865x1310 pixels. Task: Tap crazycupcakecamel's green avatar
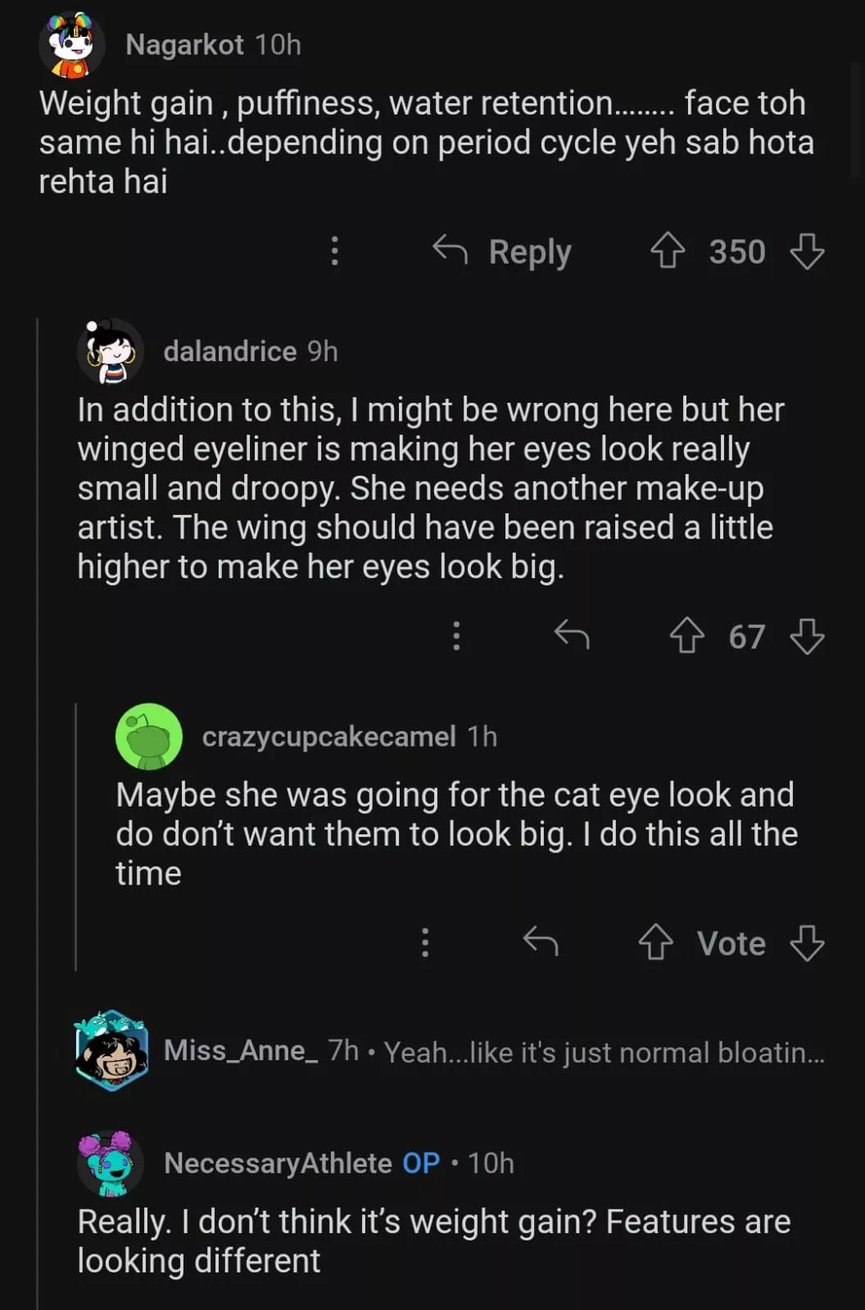pos(149,736)
